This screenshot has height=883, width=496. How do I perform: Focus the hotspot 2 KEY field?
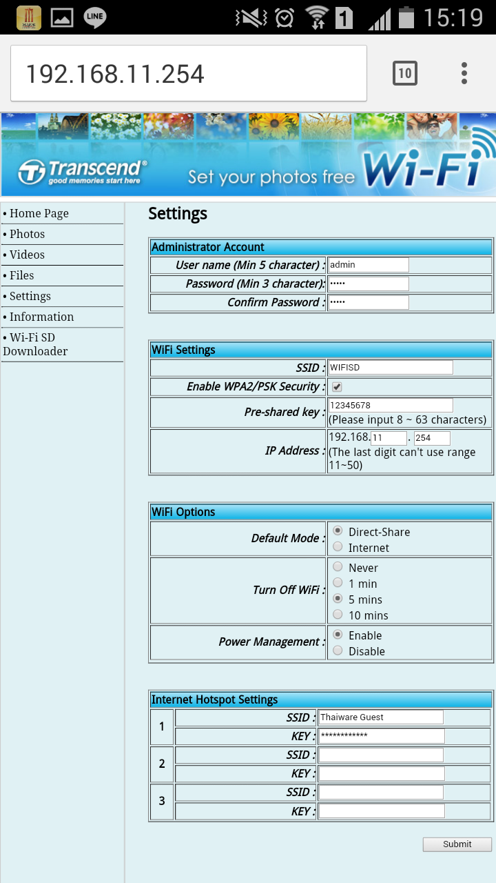coord(382,773)
